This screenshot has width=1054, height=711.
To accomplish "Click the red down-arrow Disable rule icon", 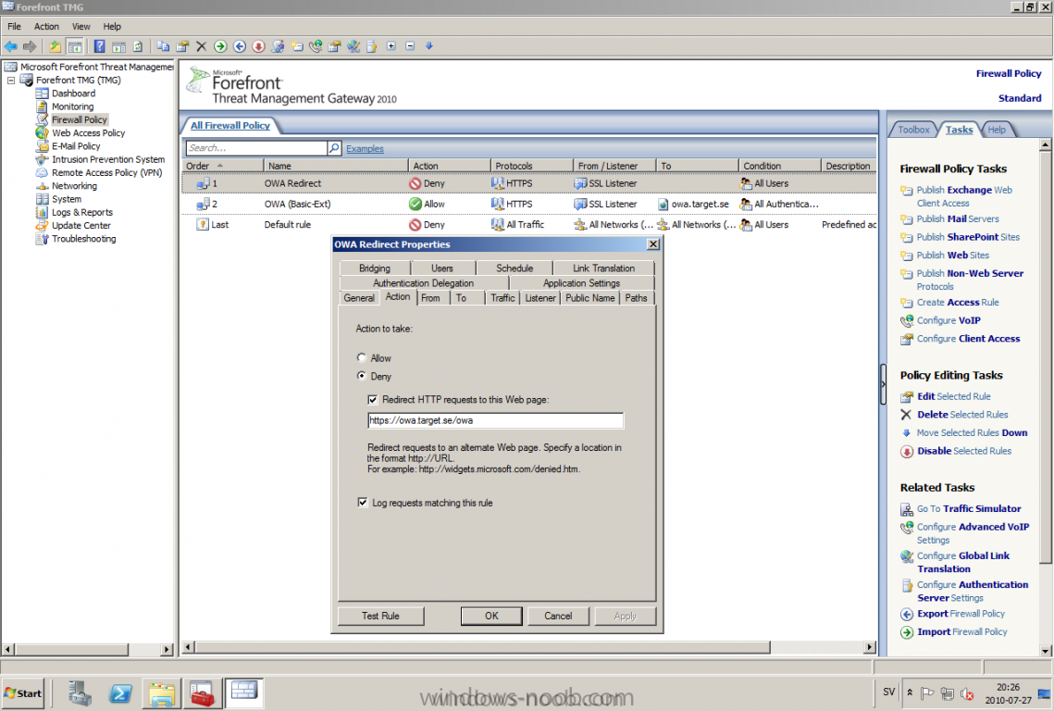I will (259, 46).
